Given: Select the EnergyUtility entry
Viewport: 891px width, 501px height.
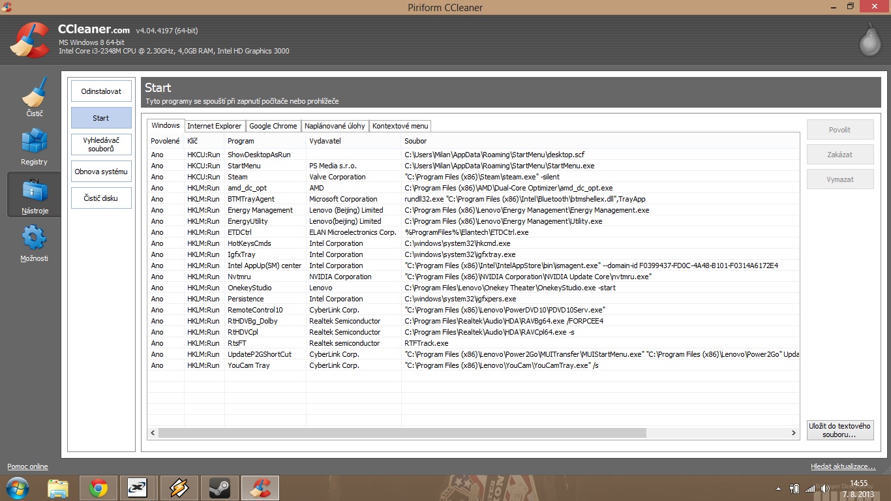Looking at the screenshot, I should [x=473, y=221].
